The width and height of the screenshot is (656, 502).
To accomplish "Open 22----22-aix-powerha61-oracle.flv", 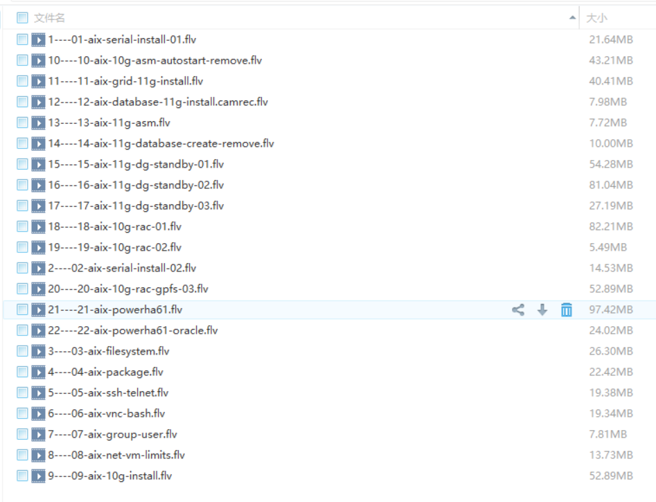I will [x=132, y=330].
